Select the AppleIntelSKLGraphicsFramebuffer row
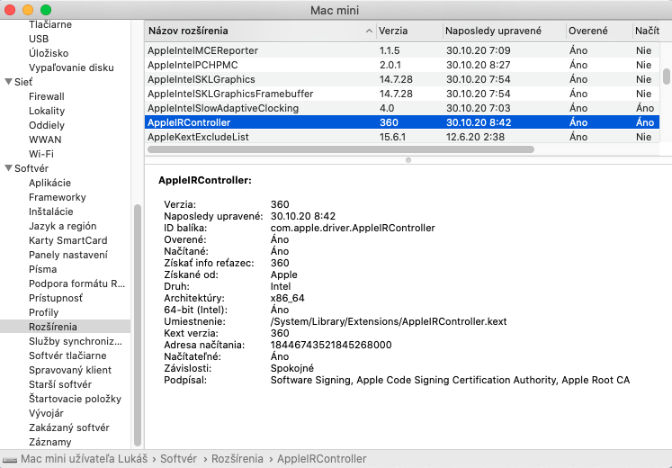This screenshot has width=672, height=468. point(402,94)
